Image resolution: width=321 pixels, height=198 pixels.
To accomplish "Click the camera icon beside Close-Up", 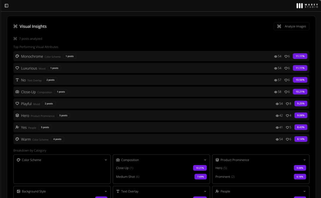I will click(x=17, y=92).
